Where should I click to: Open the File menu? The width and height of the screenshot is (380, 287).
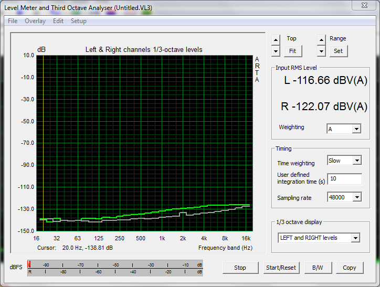coord(13,21)
